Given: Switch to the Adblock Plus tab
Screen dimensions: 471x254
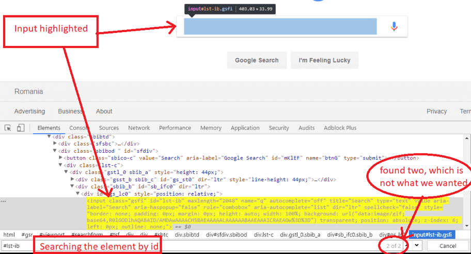Looking at the screenshot, I should pyautogui.click(x=340, y=128).
